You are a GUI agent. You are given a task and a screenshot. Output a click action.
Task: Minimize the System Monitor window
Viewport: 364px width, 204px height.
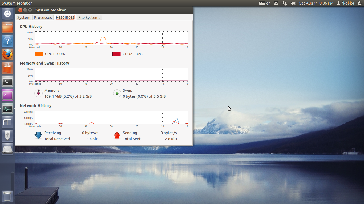25,10
